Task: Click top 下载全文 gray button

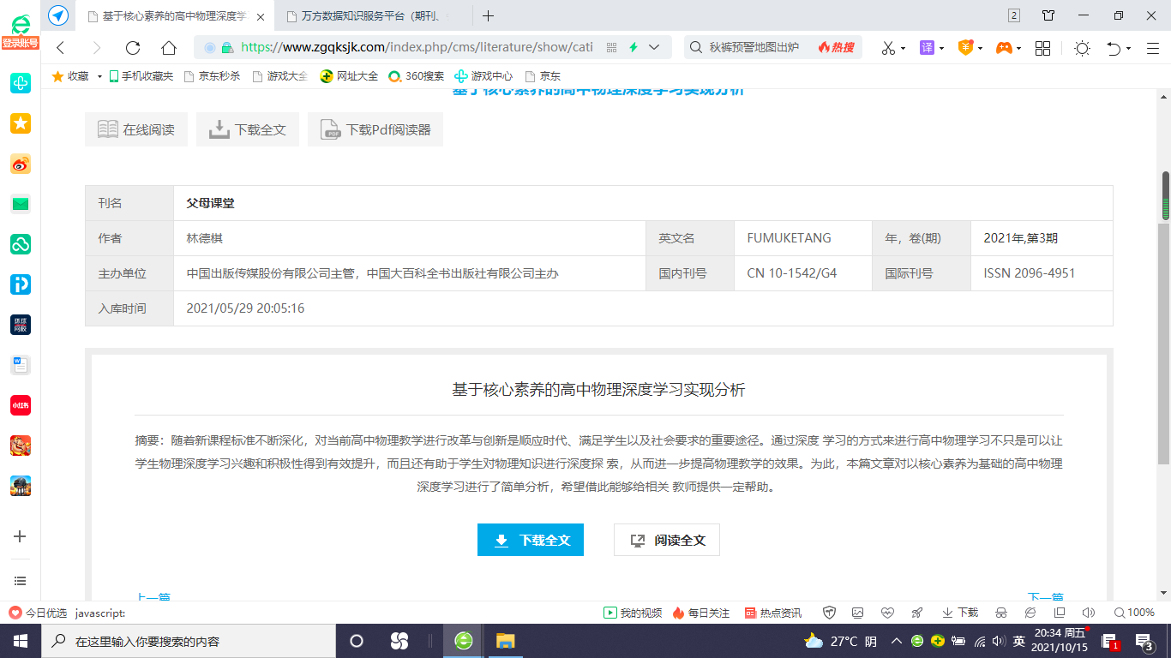Action: (x=248, y=129)
